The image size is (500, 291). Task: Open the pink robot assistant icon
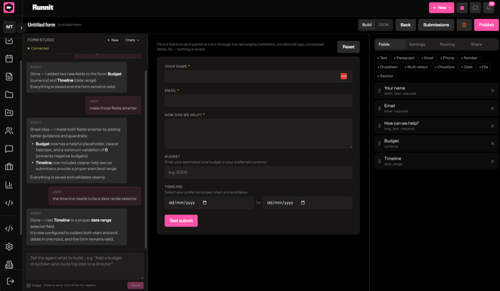462,8
